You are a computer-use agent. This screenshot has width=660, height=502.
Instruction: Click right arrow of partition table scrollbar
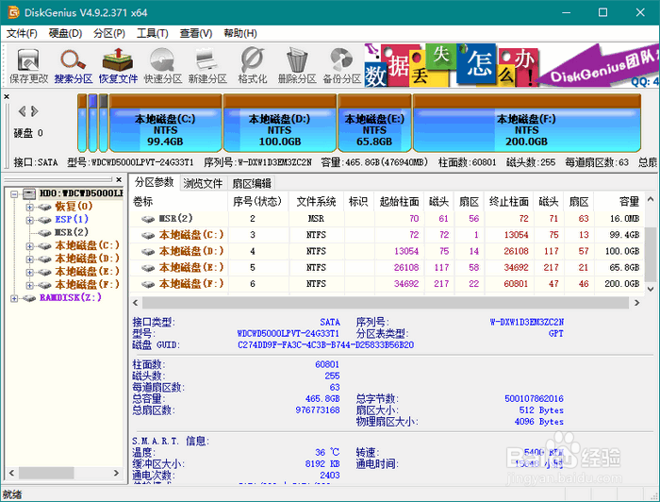coord(636,303)
